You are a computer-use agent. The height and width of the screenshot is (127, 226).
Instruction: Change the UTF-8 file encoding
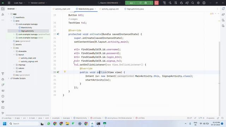201,118
